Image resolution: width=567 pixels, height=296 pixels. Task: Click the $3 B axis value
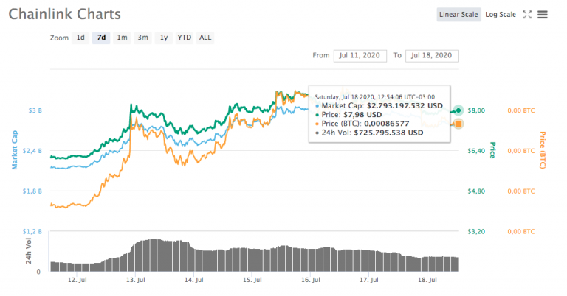[x=35, y=110]
